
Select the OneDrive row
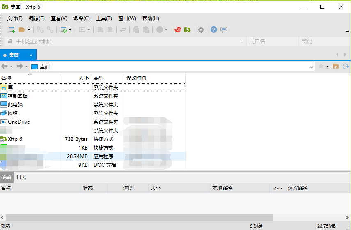tap(93, 122)
